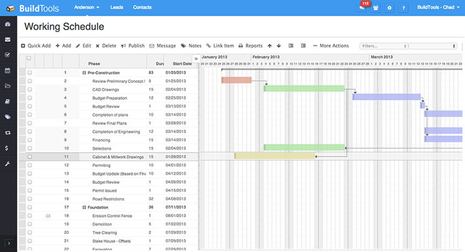Screen dimensions: 465x252
Task: Select the green CAD Drawings Gantt bar
Action: [x=304, y=88]
